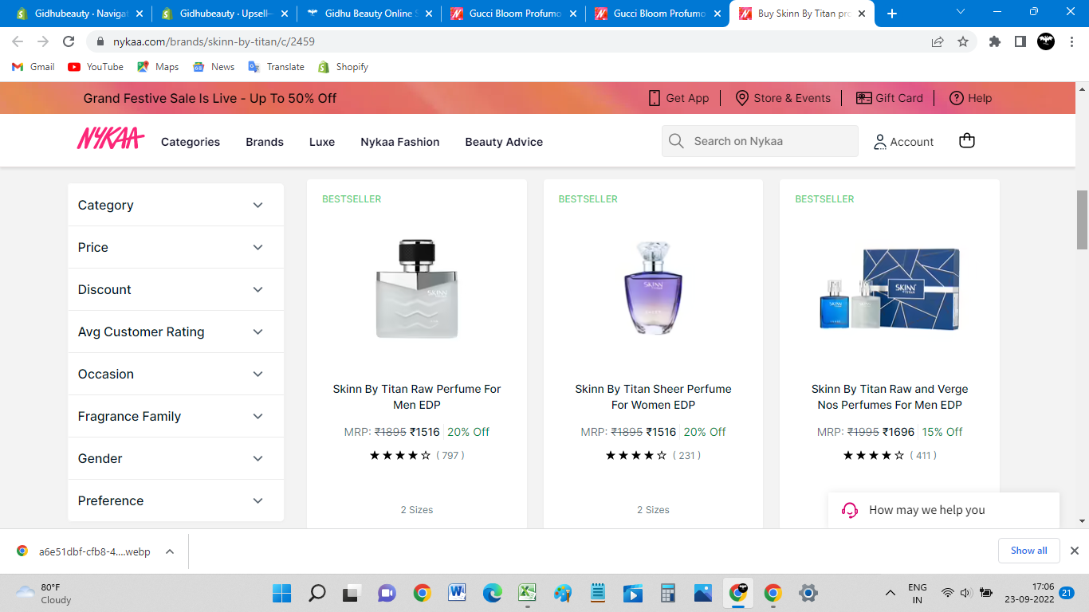Screen dimensions: 1089x612
Task: Open taskbar search magnifier
Action: [317, 593]
